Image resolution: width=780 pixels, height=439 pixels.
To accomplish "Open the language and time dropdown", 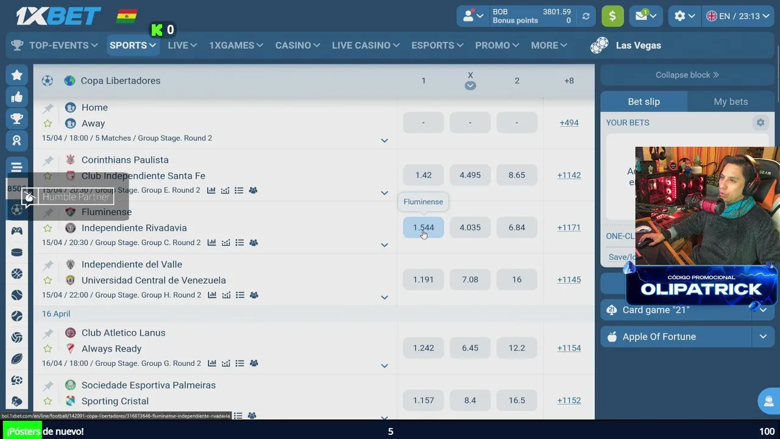I will (x=737, y=16).
